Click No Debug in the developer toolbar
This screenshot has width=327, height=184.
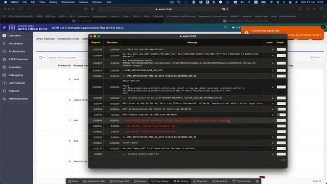181,181
